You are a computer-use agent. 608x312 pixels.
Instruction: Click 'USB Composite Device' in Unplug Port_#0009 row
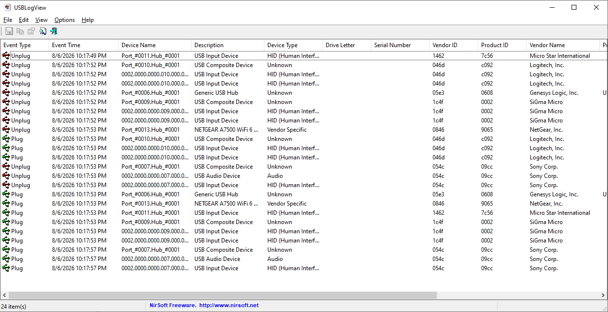(224, 102)
